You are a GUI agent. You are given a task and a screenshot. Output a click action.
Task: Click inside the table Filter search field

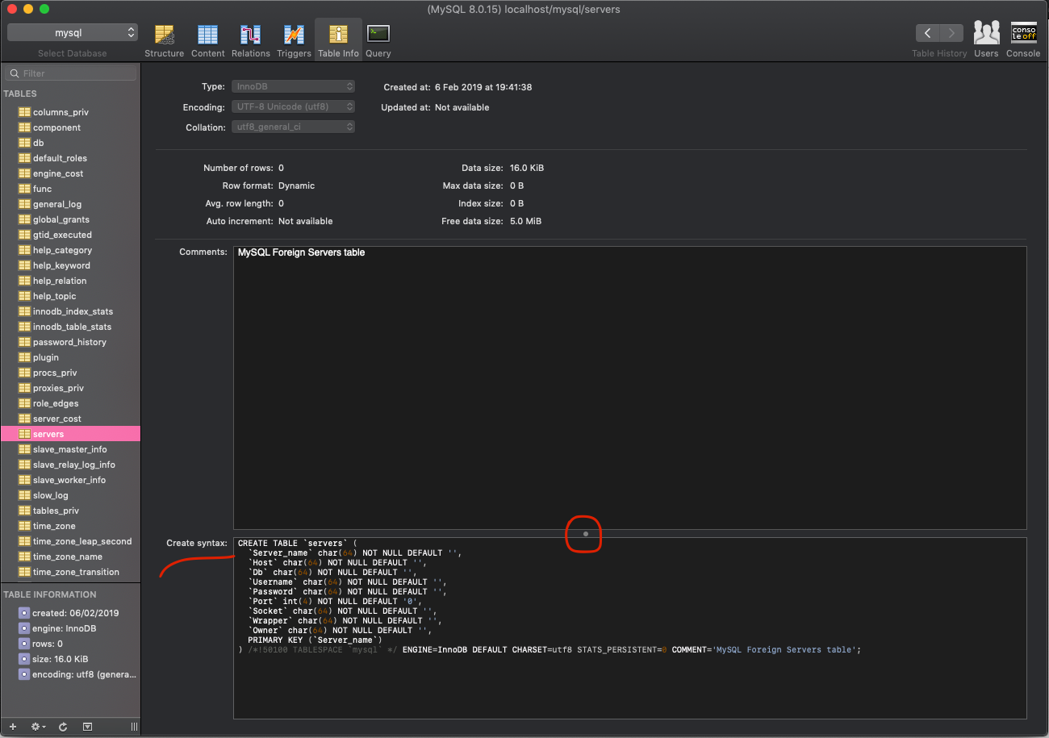pos(69,72)
